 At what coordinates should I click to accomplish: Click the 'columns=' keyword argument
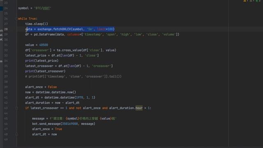click(x=74, y=35)
